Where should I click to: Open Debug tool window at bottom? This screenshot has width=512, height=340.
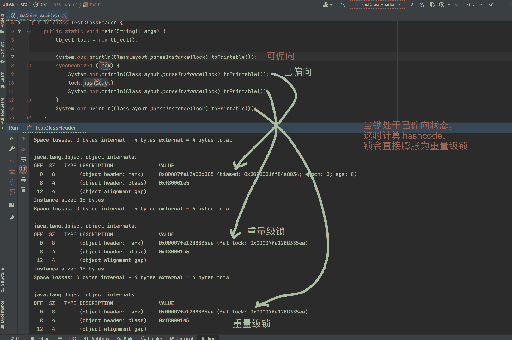[40, 338]
